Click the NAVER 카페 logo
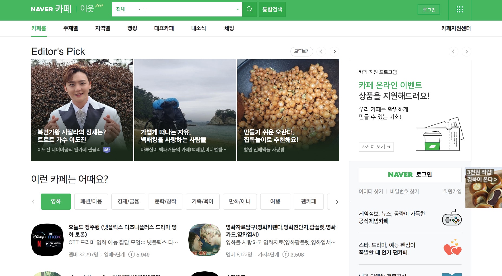This screenshot has height=276, width=502. click(51, 9)
